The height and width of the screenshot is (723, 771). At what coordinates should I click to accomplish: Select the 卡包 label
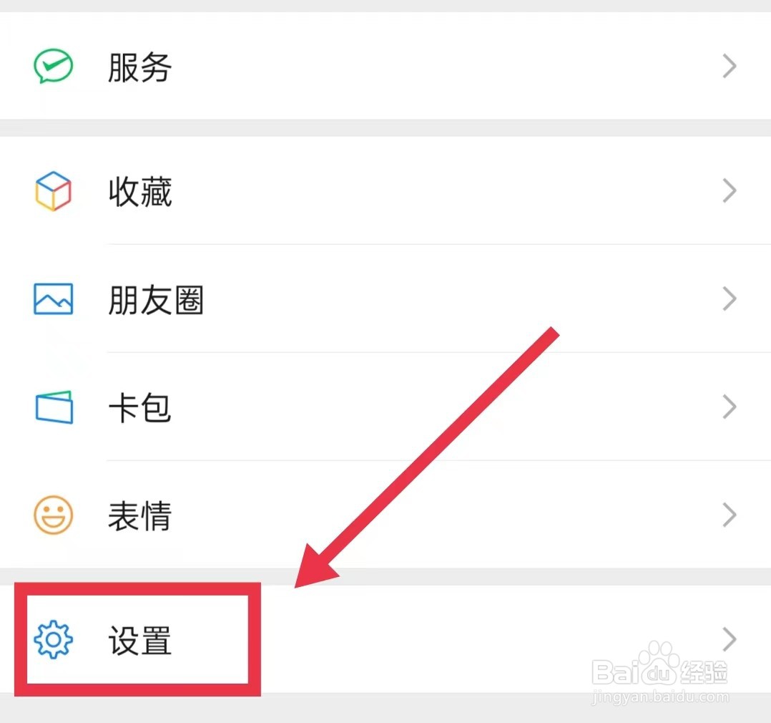click(x=139, y=407)
